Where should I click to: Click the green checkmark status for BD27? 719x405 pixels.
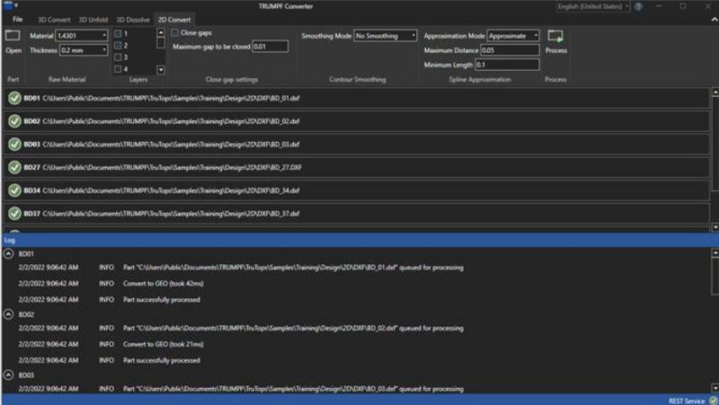(14, 167)
